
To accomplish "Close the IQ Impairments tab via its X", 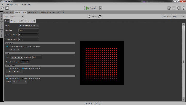I will 22,21.
